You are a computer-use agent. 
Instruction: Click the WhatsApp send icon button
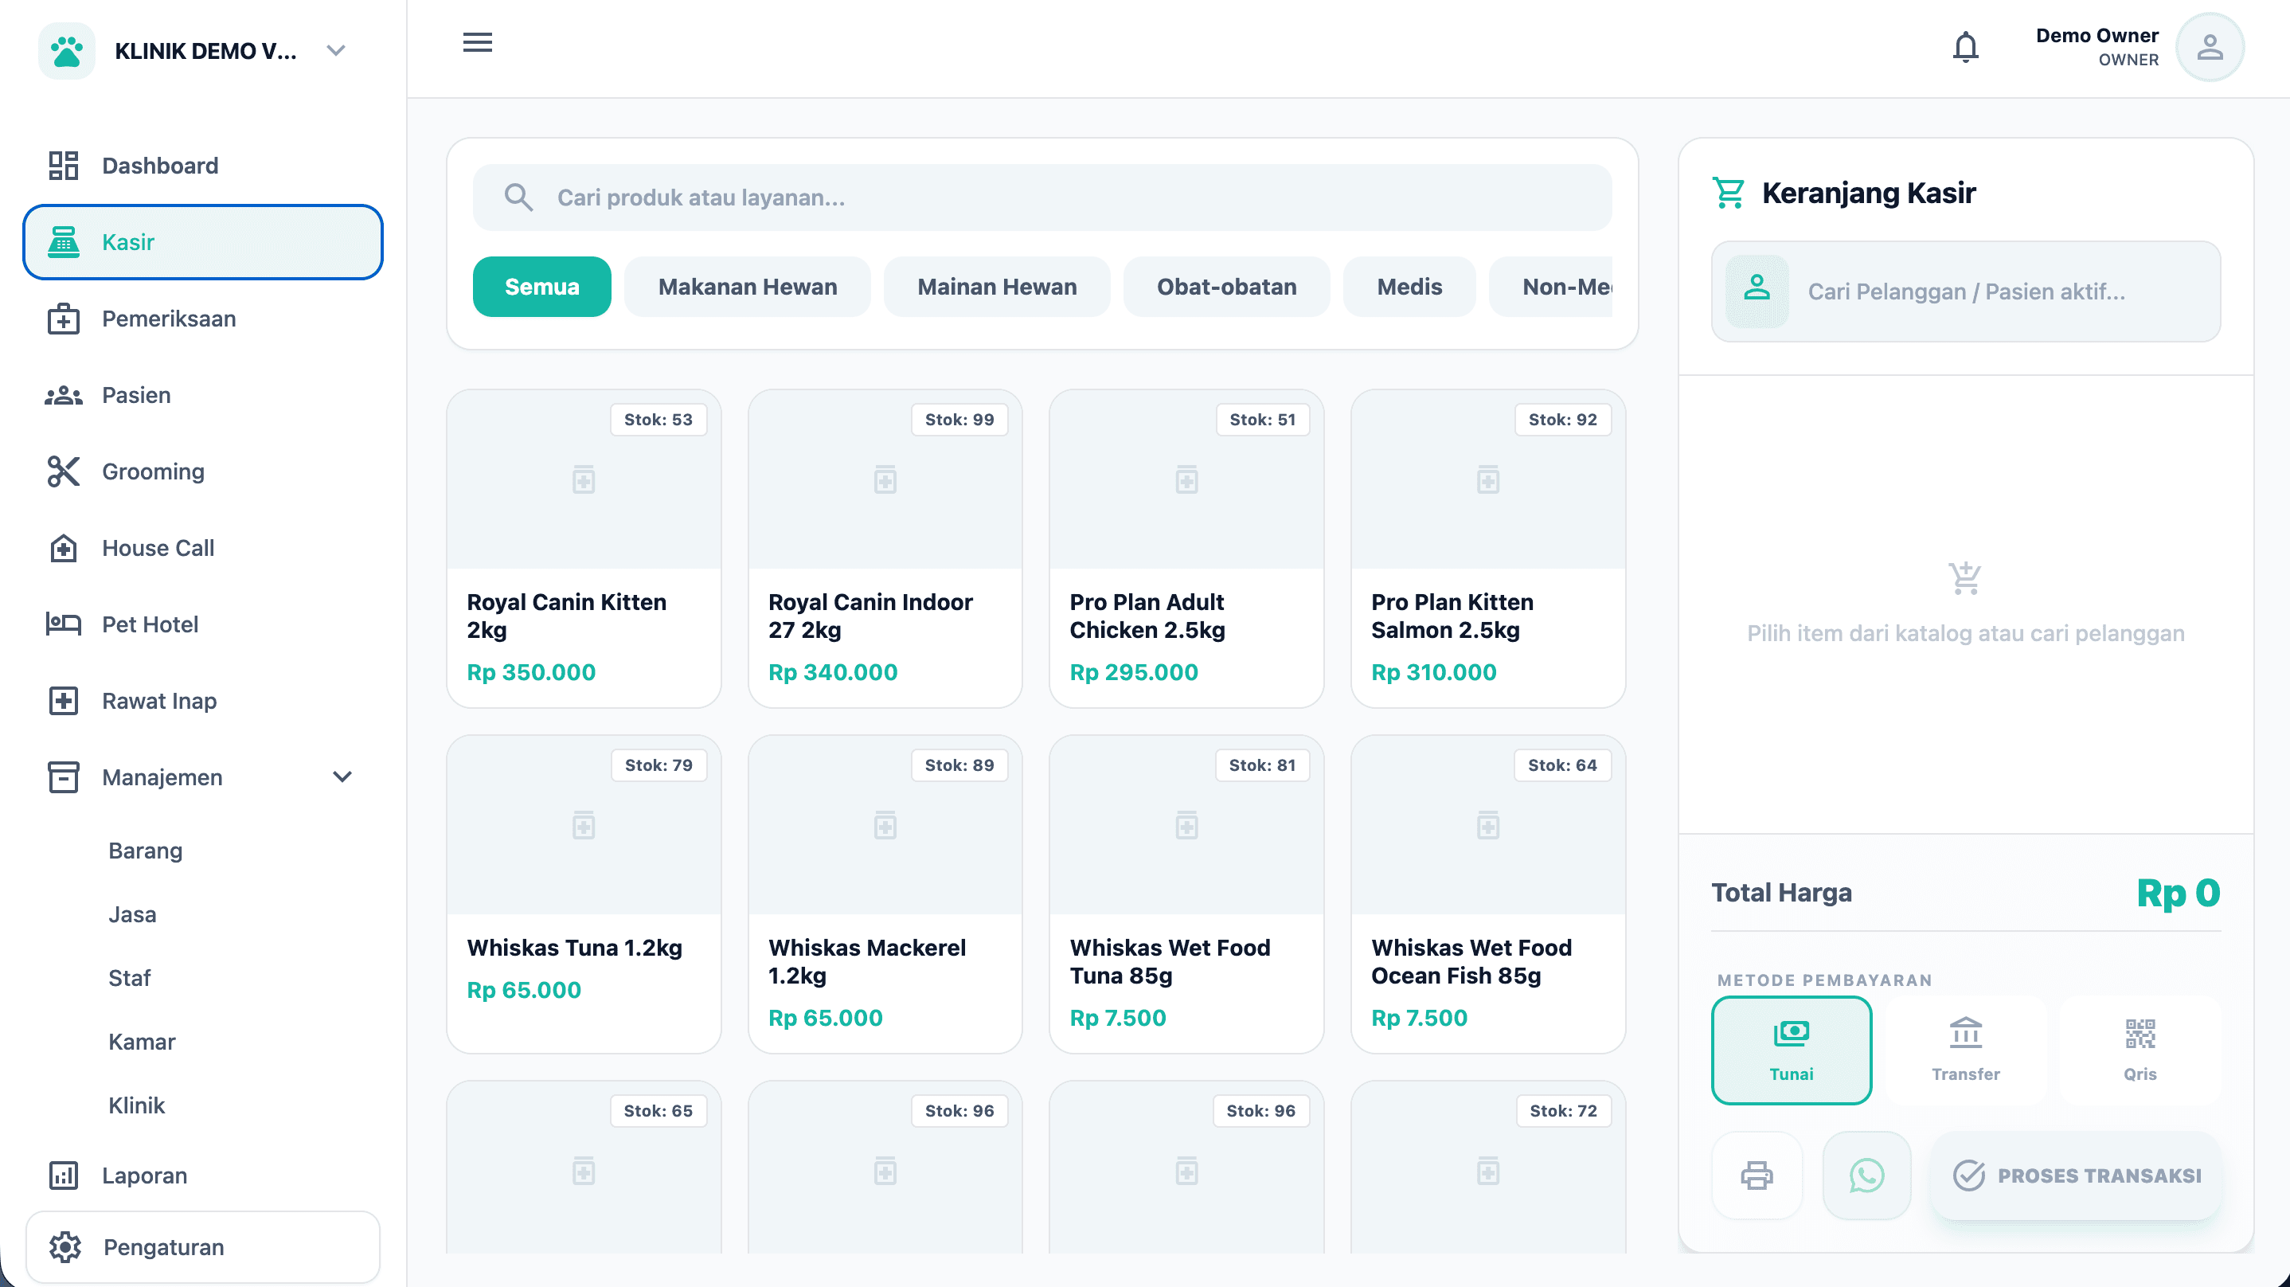[x=1866, y=1175]
